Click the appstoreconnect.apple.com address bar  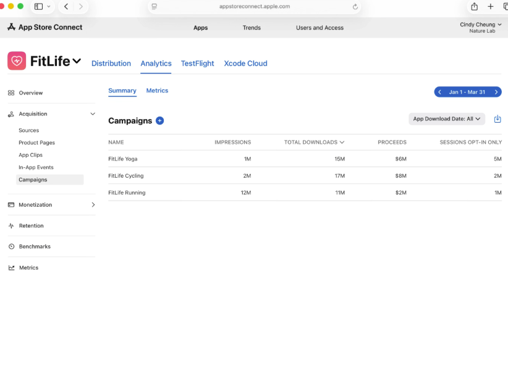coord(255,6)
